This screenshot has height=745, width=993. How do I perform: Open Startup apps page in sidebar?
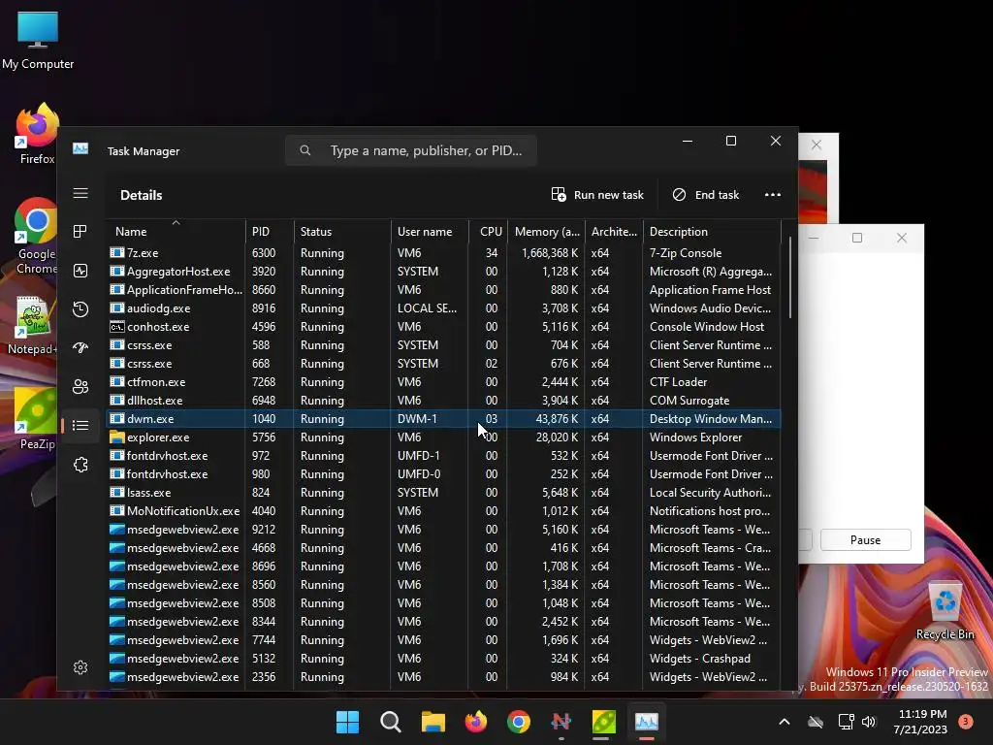80,348
